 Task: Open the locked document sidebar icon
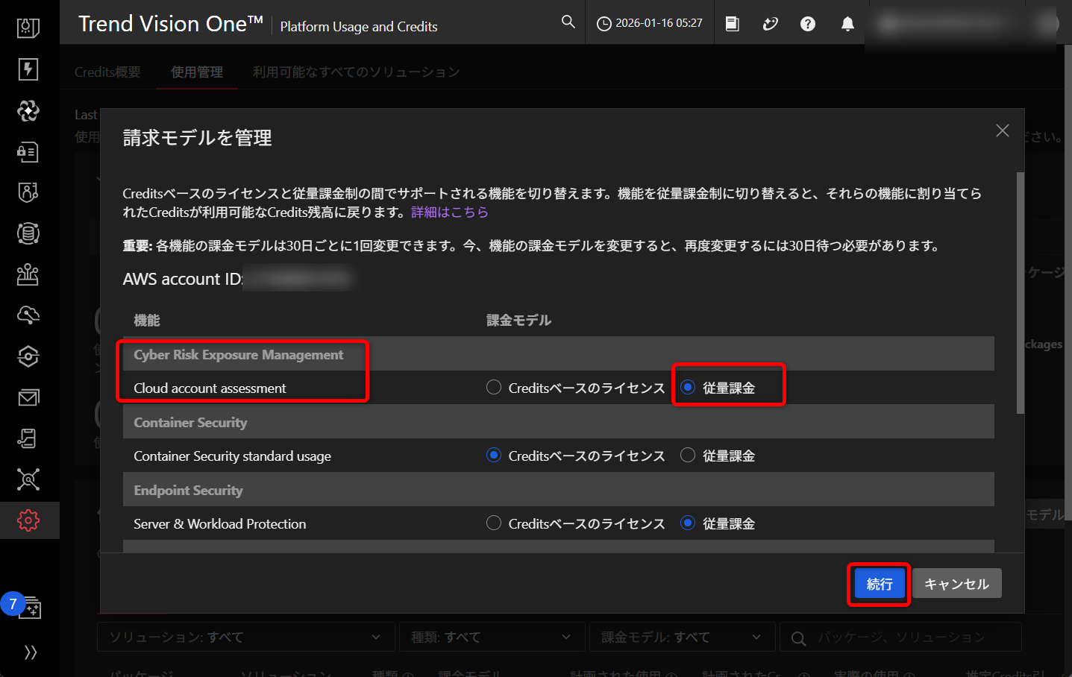28,152
